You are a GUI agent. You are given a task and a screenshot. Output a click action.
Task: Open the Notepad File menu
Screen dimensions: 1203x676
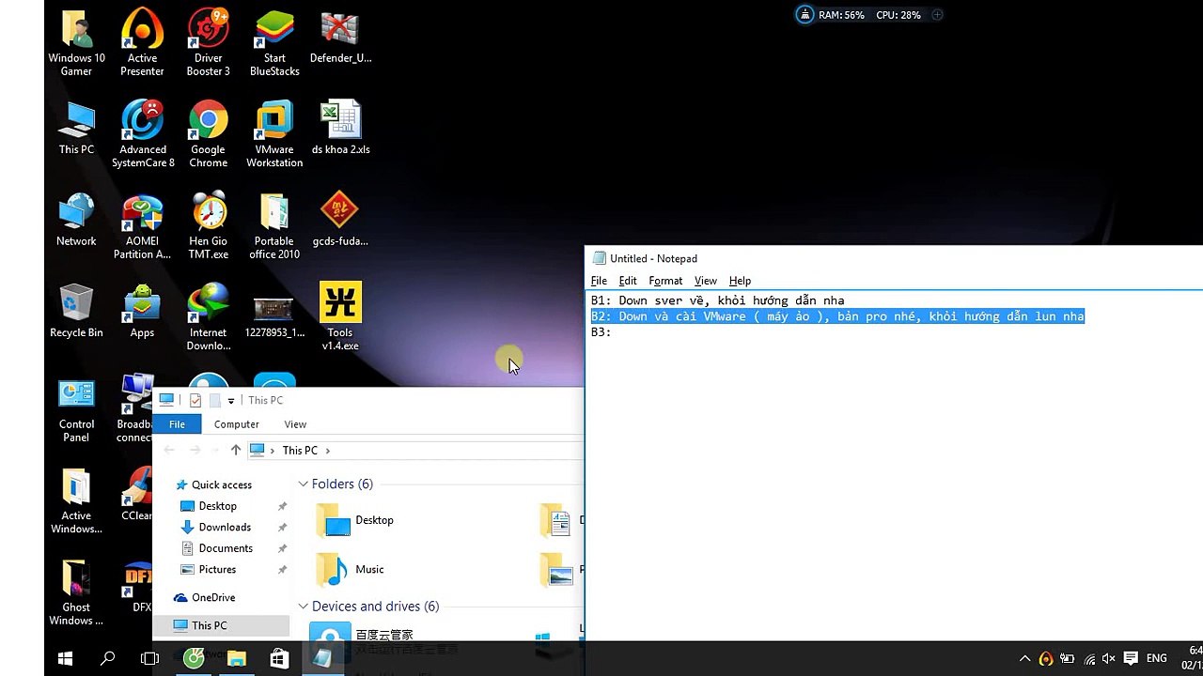point(599,281)
